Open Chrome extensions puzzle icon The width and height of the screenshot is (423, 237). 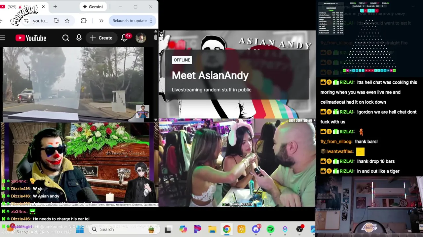tap(84, 21)
